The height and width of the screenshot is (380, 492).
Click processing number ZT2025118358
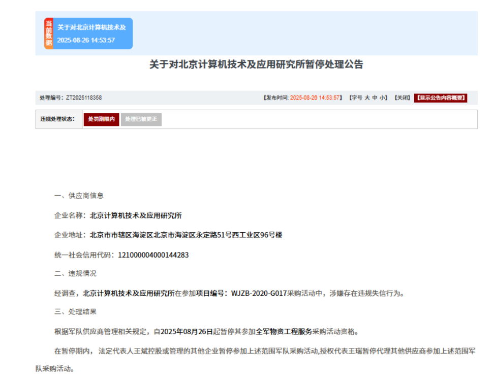(84, 98)
